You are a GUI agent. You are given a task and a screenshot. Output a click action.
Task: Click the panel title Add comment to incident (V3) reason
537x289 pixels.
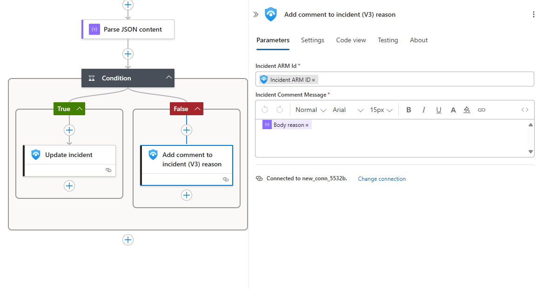pyautogui.click(x=340, y=14)
